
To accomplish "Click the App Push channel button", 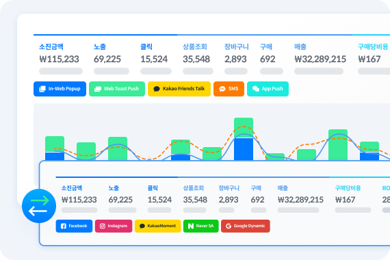I will point(268,89).
